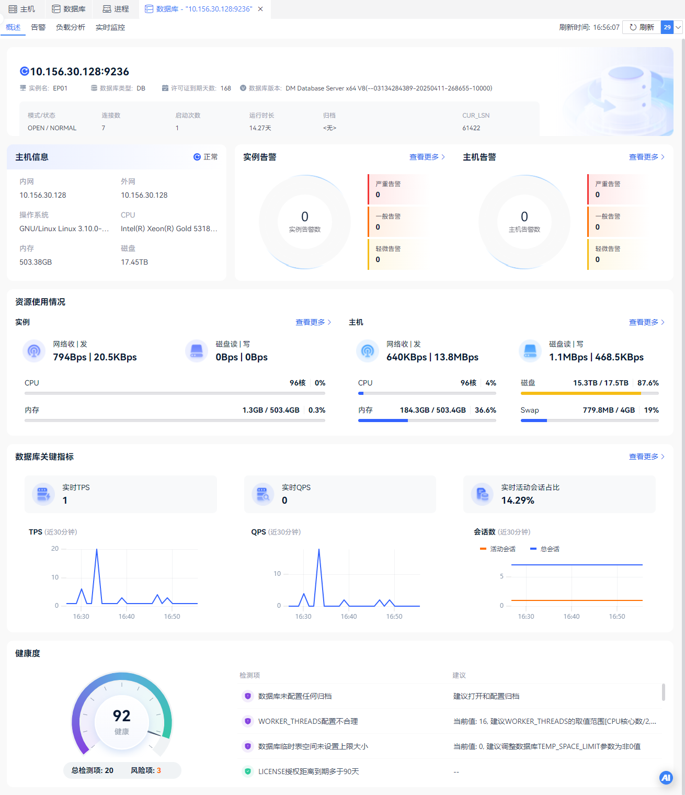Click the TPS chart peak spike
Image resolution: width=685 pixels, height=795 pixels.
[97, 550]
